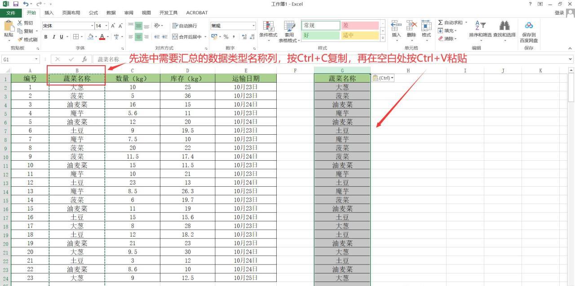
Task: Increase font size with the larger A
Action: 113,26
